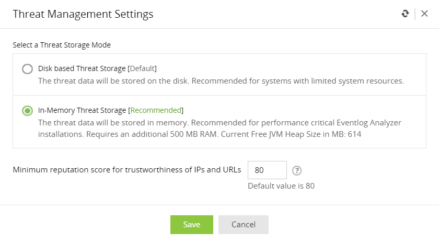Image resolution: width=439 pixels, height=244 pixels.
Task: Click the help question mark icon
Action: coord(297,170)
